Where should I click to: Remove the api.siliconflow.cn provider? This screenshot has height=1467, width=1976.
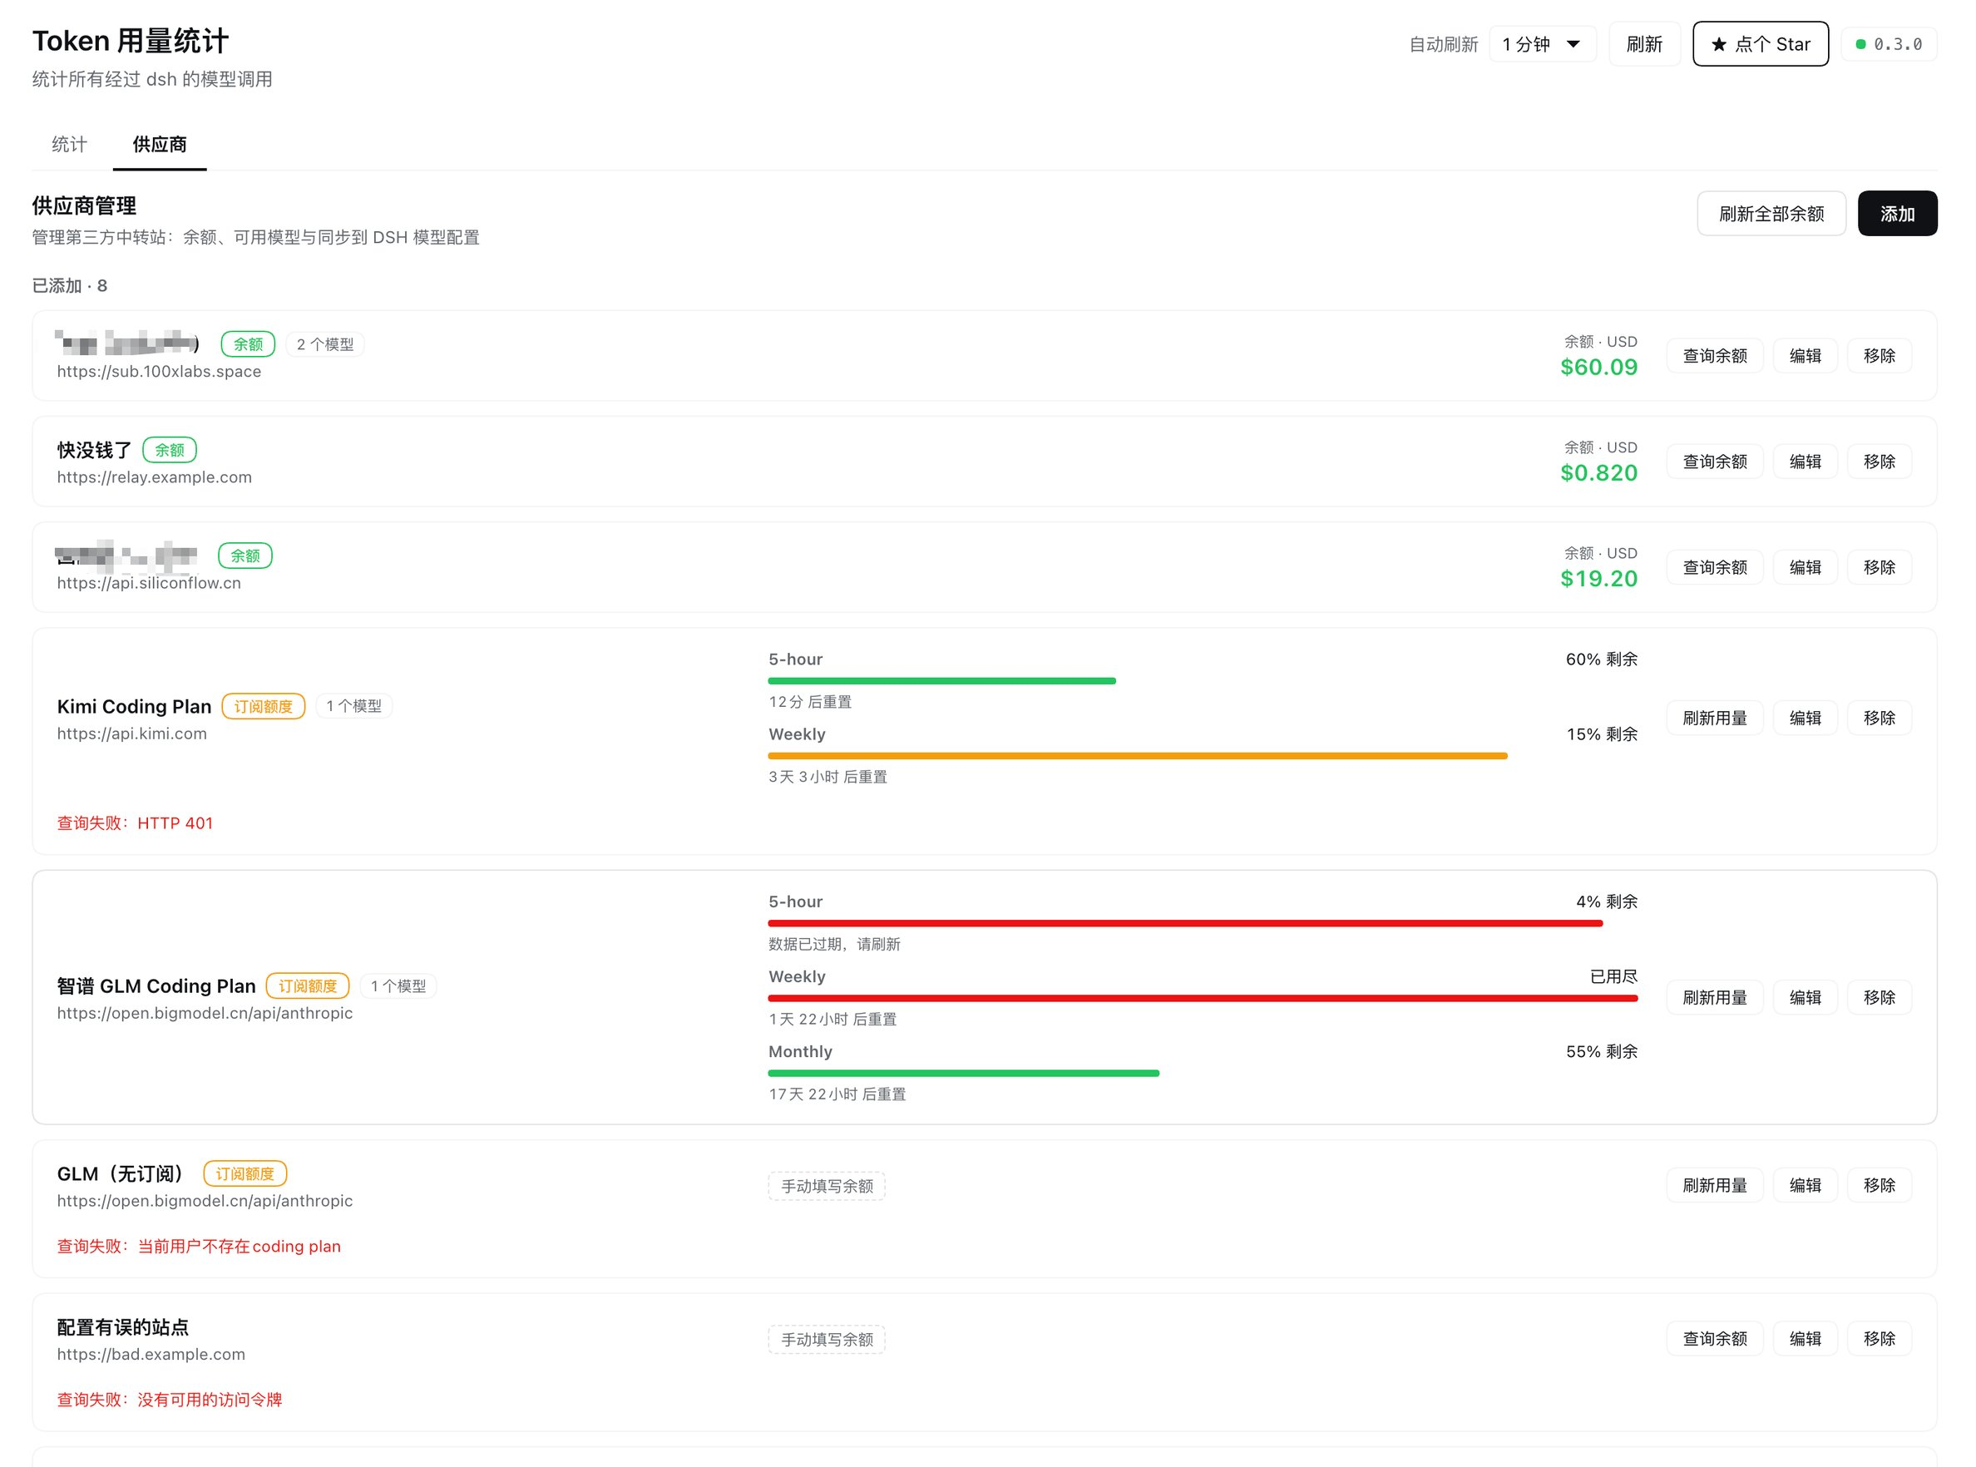tap(1880, 566)
